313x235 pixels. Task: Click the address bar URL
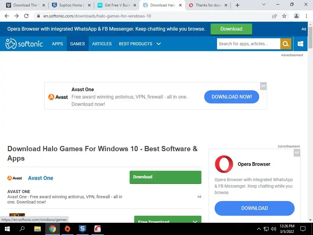click(97, 16)
